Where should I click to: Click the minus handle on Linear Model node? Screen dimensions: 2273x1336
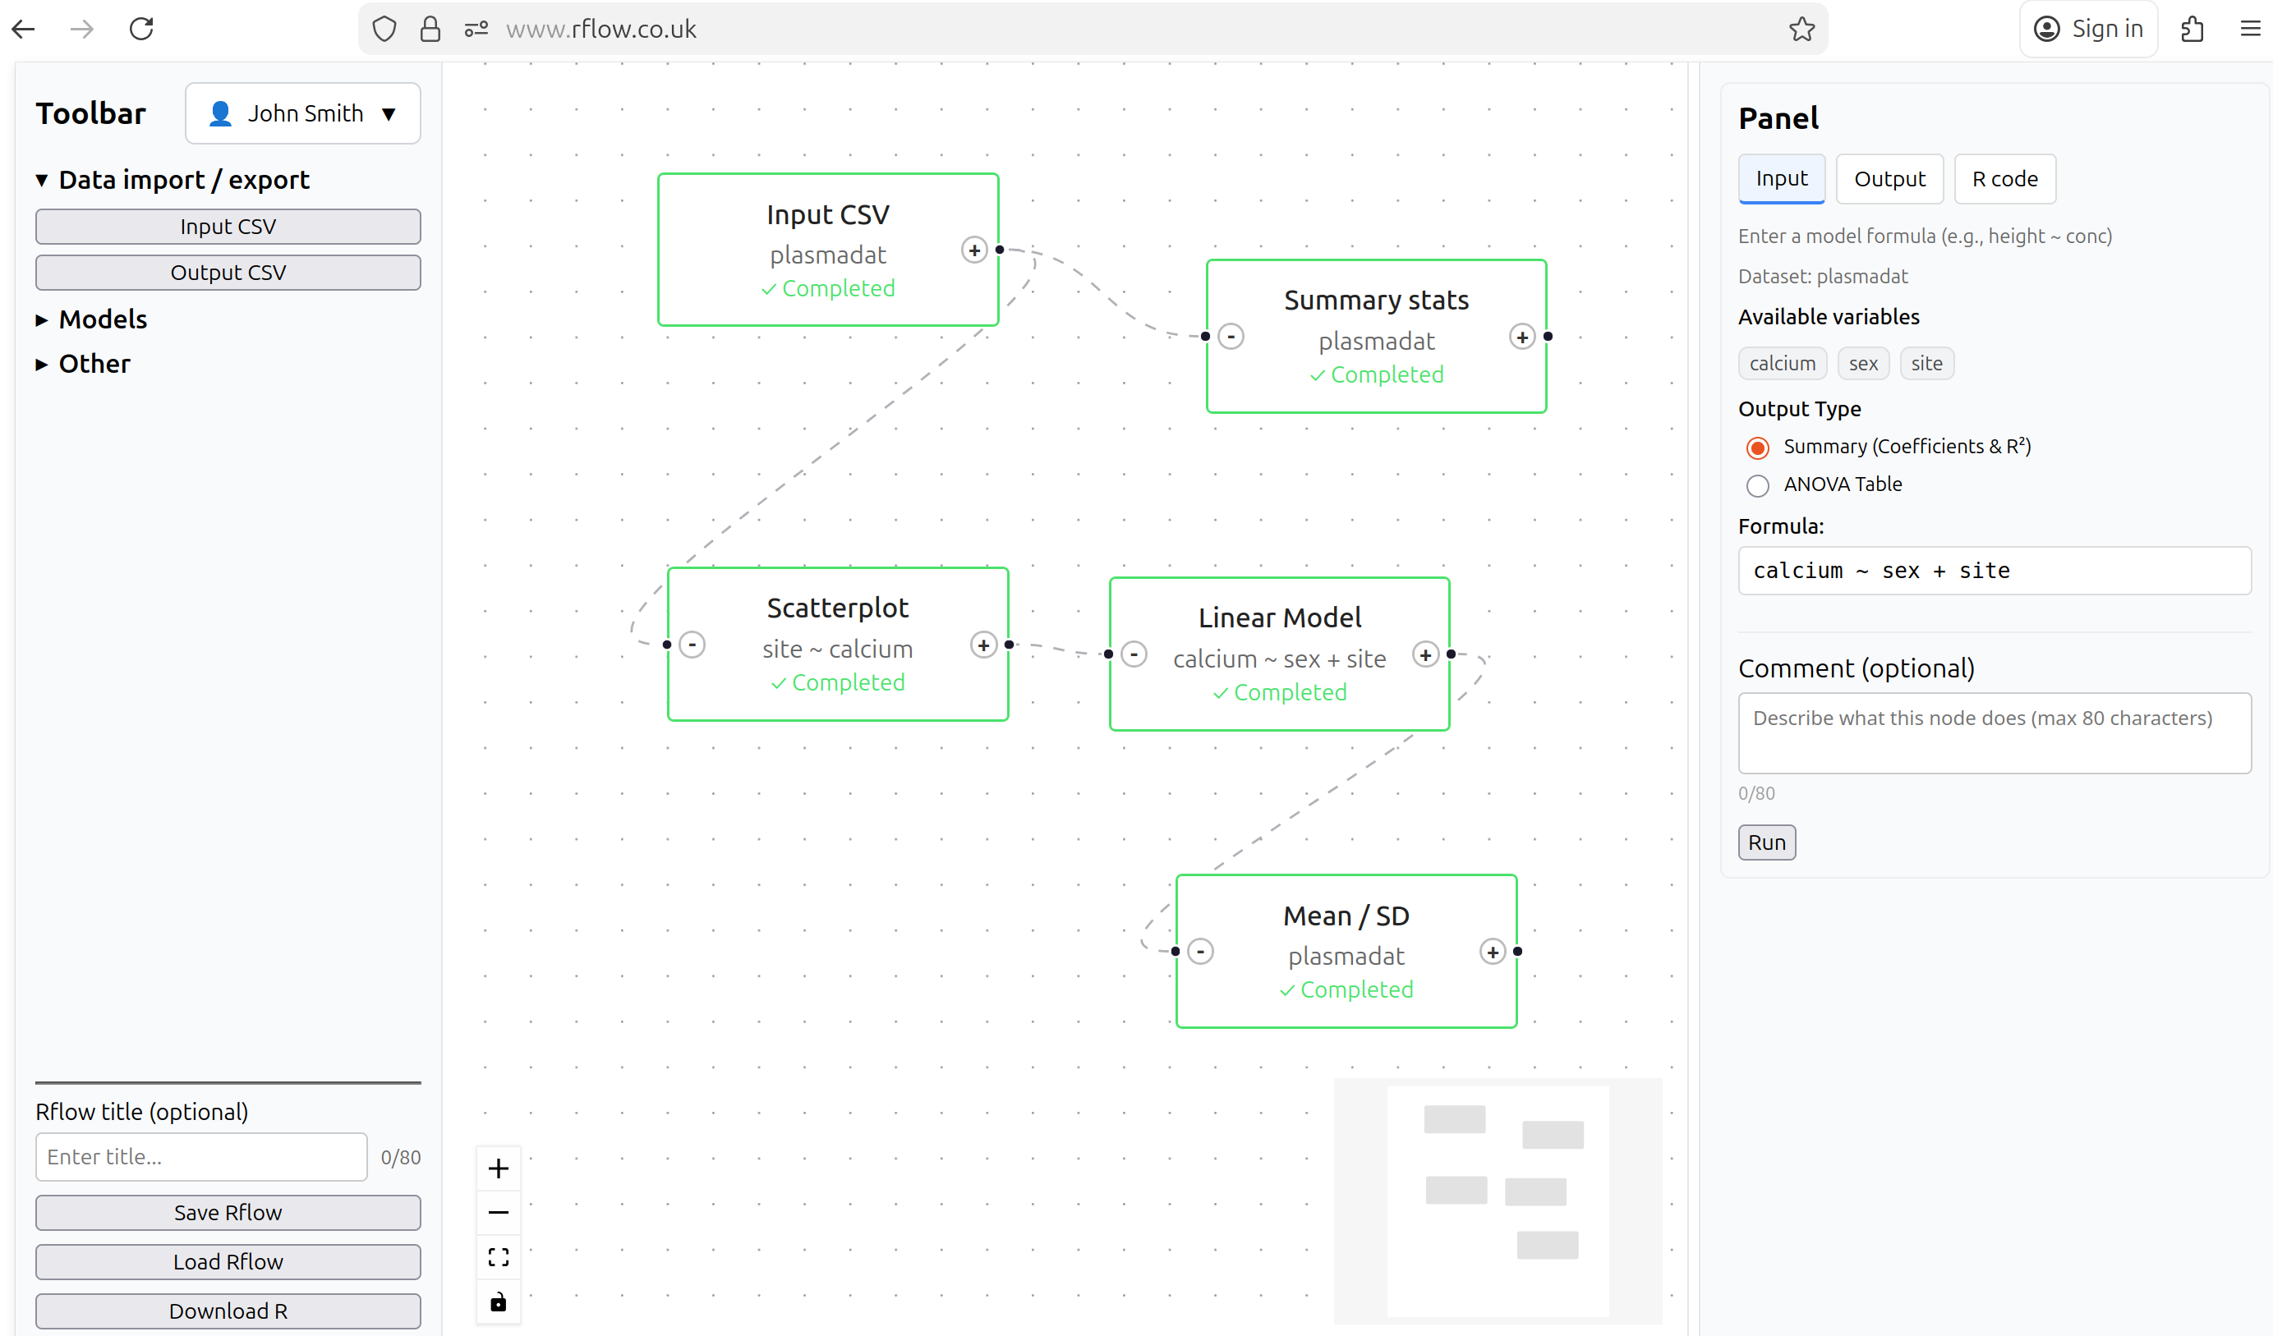pos(1134,654)
